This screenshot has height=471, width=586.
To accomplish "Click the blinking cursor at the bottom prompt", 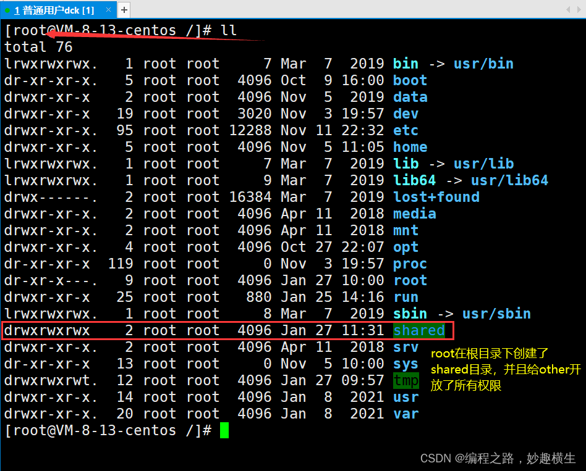I will (x=226, y=431).
